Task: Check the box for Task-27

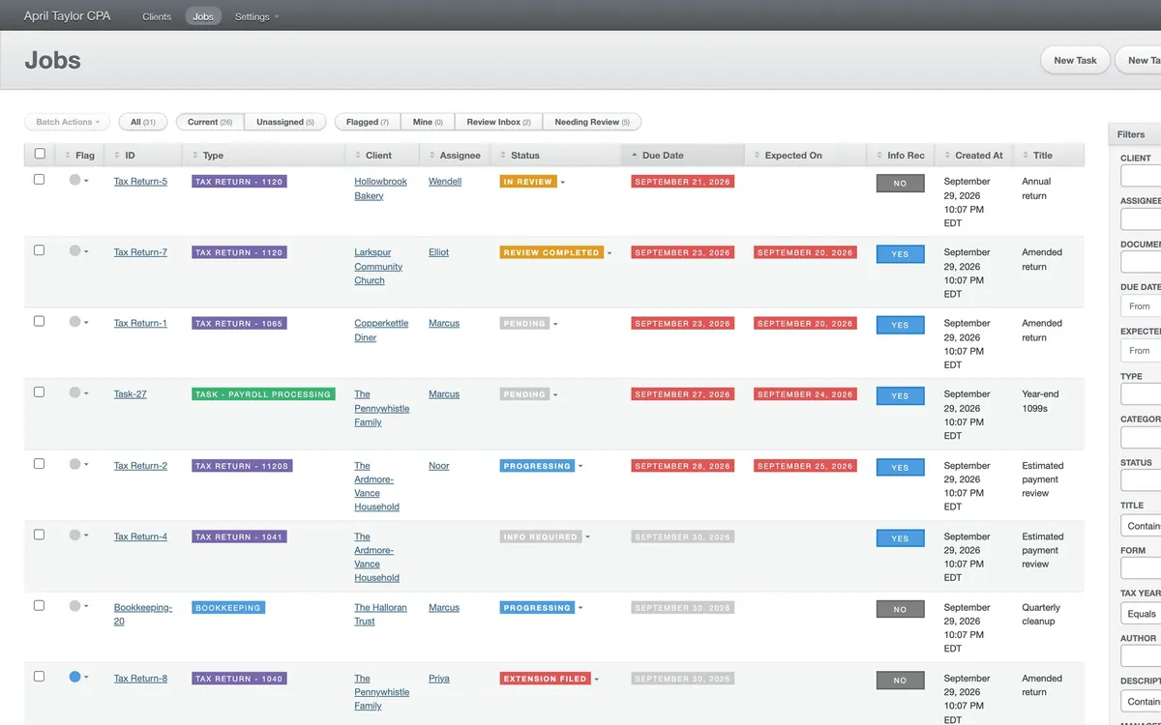Action: point(40,392)
